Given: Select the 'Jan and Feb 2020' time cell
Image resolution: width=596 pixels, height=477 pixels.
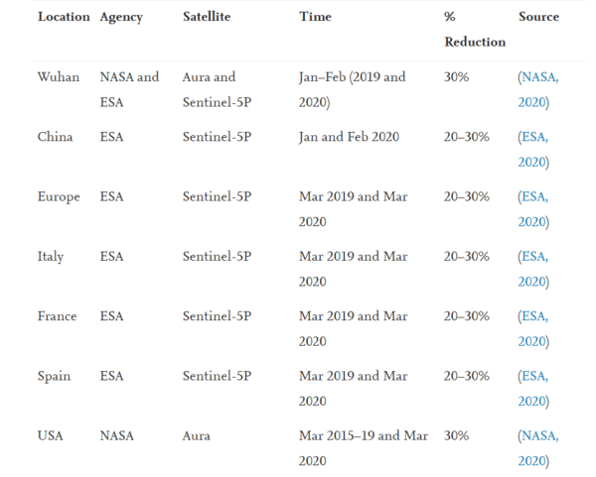Looking at the screenshot, I should click(349, 137).
